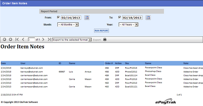This screenshot has height=106, width=203.
Task: Select Sku Excel101114
Action: pos(131,75)
